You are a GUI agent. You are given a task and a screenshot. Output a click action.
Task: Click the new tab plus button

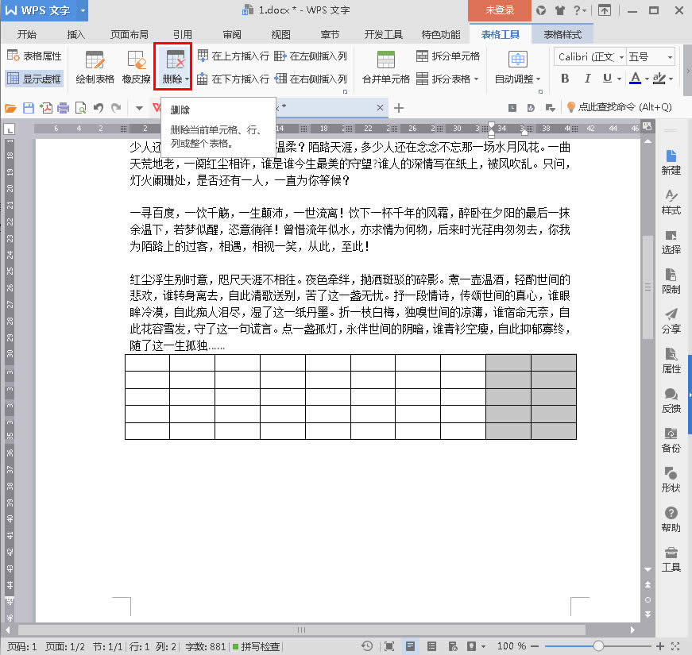tap(399, 108)
